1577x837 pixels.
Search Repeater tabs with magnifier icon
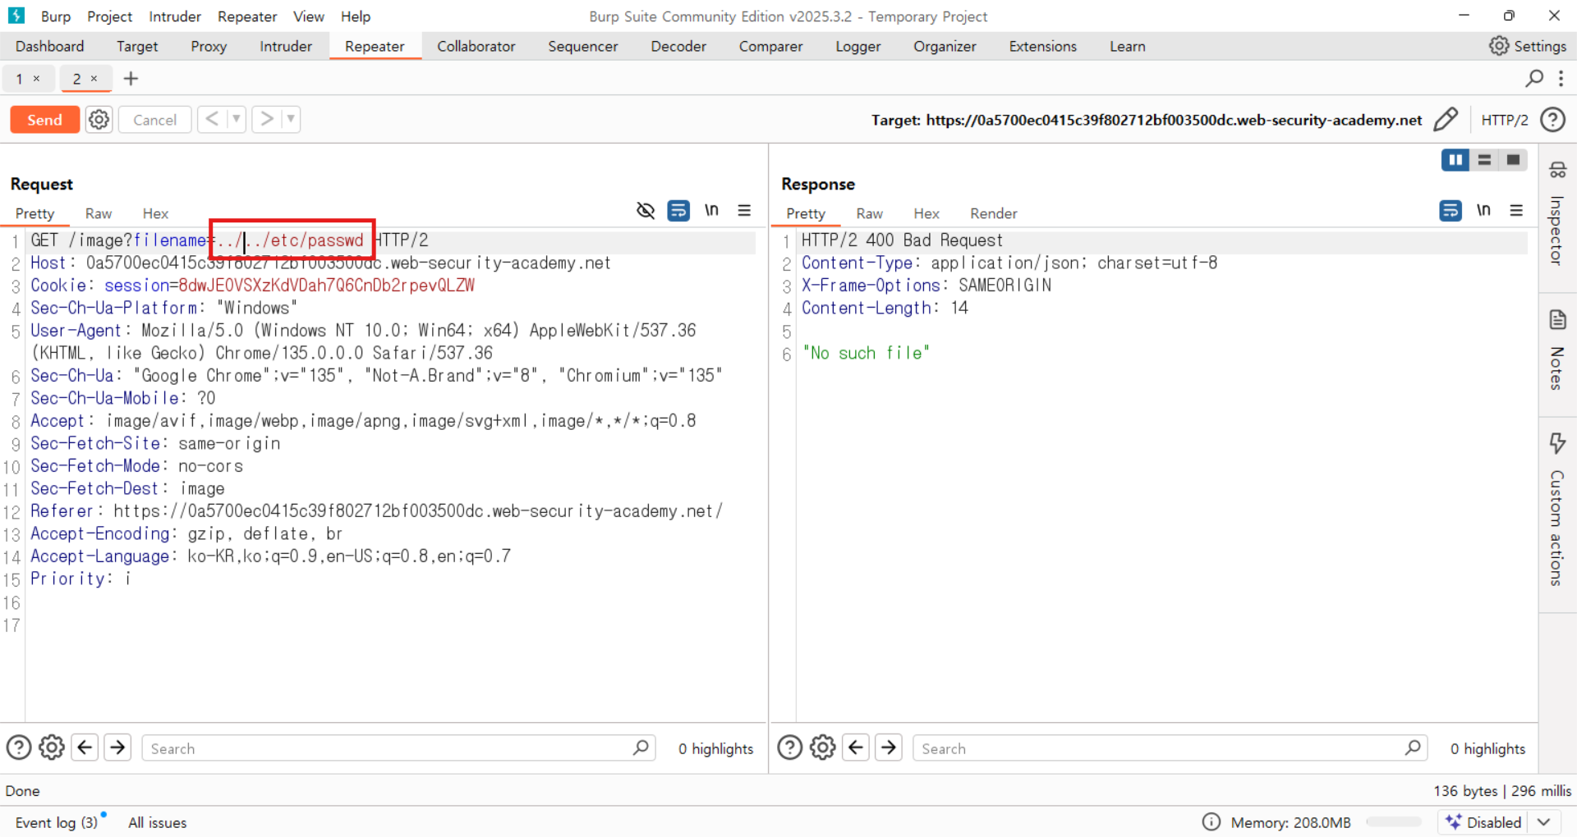click(x=1533, y=78)
